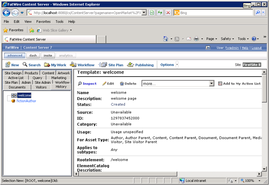Click the Home icon in command bar
Viewport: 269px width, 185px height.
click(x=165, y=39)
